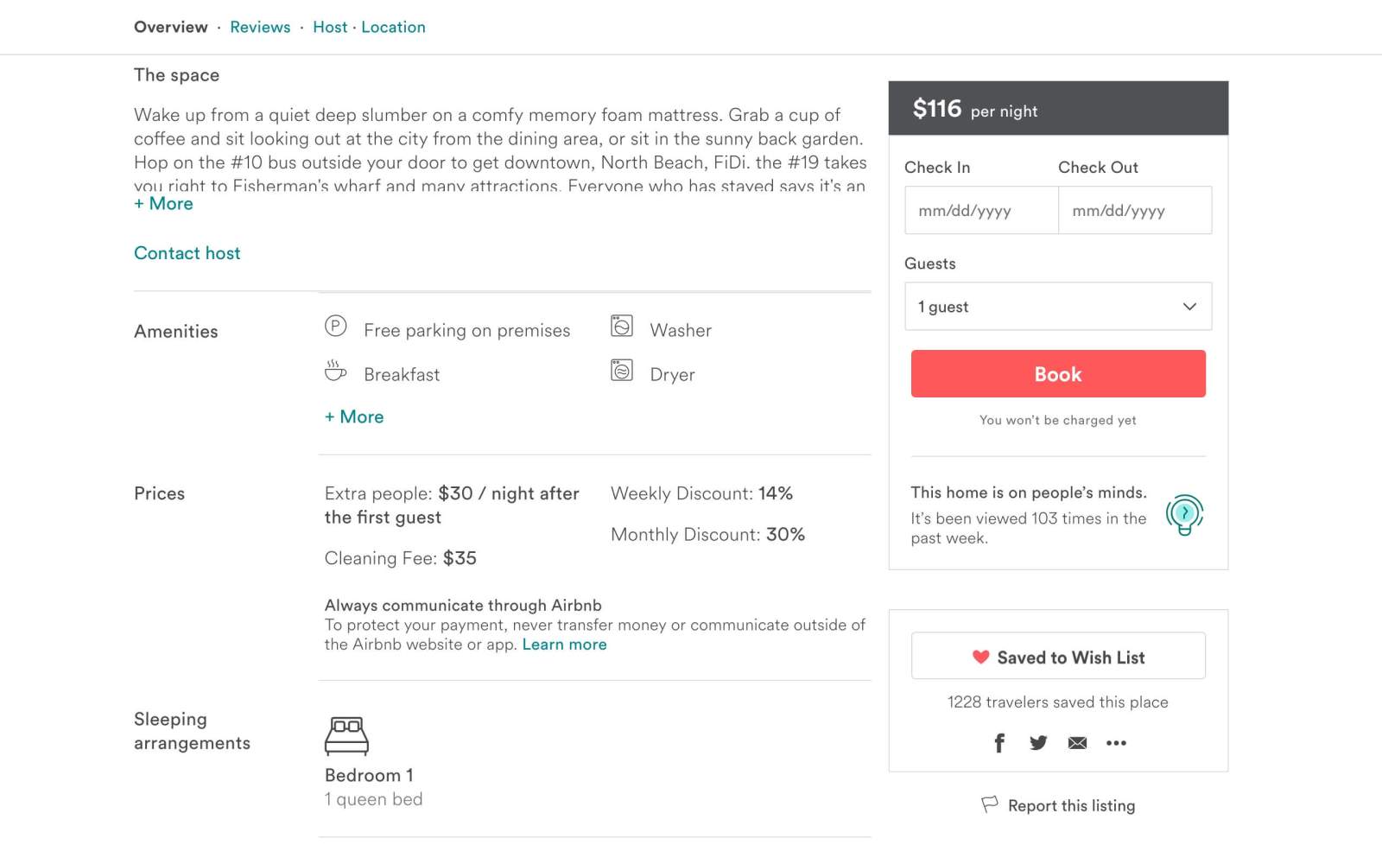
Task: Click the Facebook share icon
Action: click(x=999, y=743)
